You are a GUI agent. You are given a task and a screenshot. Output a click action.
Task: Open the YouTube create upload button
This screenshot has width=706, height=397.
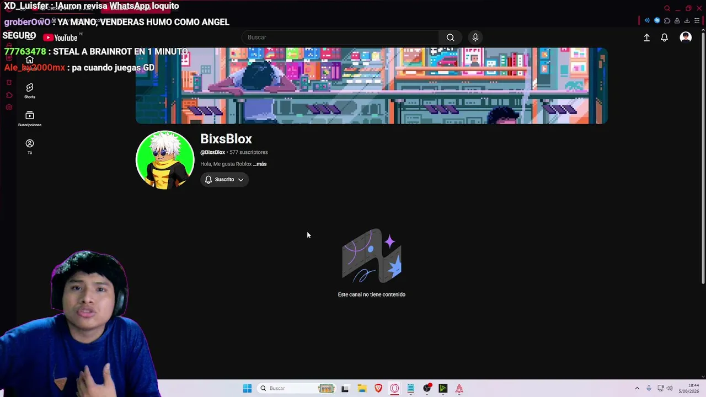[x=647, y=37]
